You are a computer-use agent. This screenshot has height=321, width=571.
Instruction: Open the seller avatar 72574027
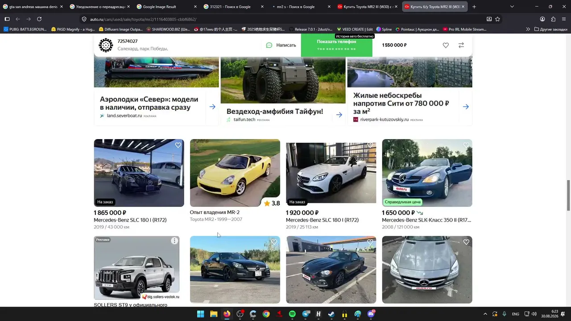click(106, 45)
